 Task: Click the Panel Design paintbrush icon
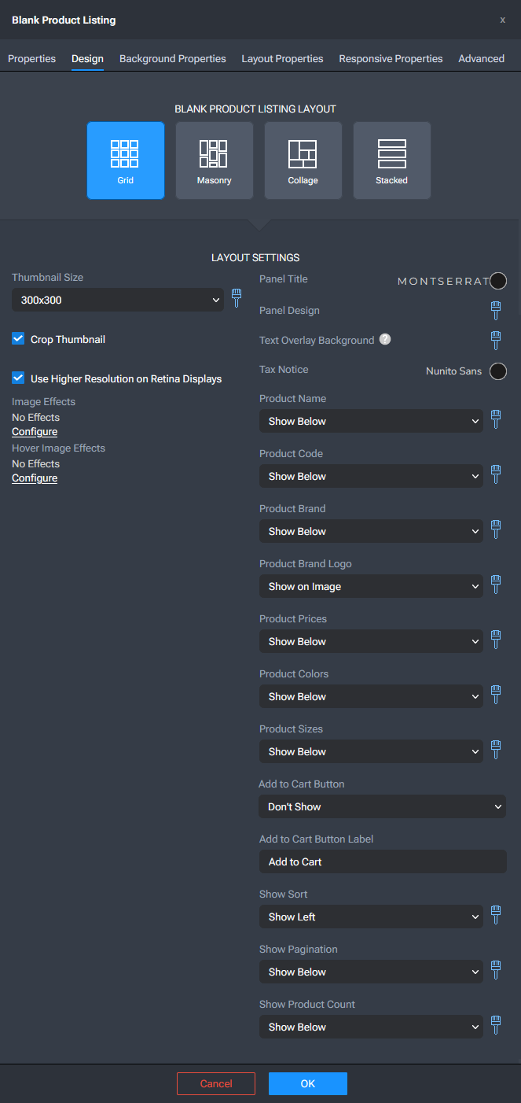(x=496, y=310)
